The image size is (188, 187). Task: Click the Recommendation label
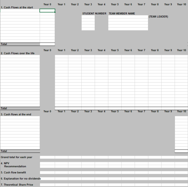tap(15, 167)
